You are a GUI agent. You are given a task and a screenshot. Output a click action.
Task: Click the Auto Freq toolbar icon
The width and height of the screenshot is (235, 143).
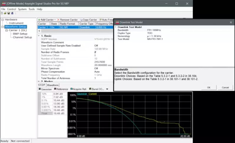[100, 20]
